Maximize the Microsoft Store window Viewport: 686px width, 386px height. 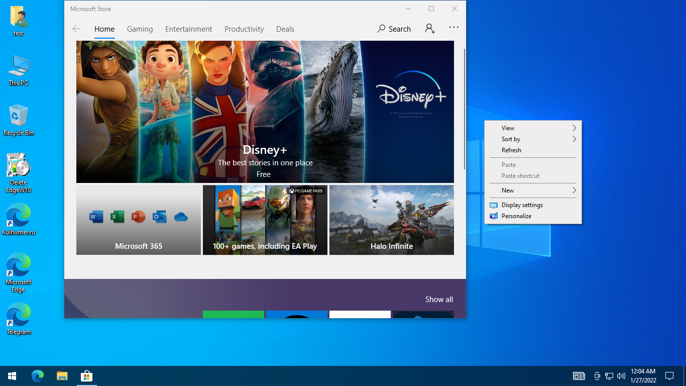pos(431,9)
